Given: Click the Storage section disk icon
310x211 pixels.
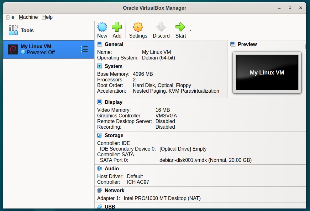Looking at the screenshot, I should (x=99, y=135).
